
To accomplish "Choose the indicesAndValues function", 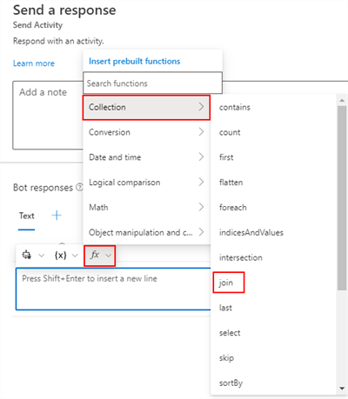I will tap(251, 232).
